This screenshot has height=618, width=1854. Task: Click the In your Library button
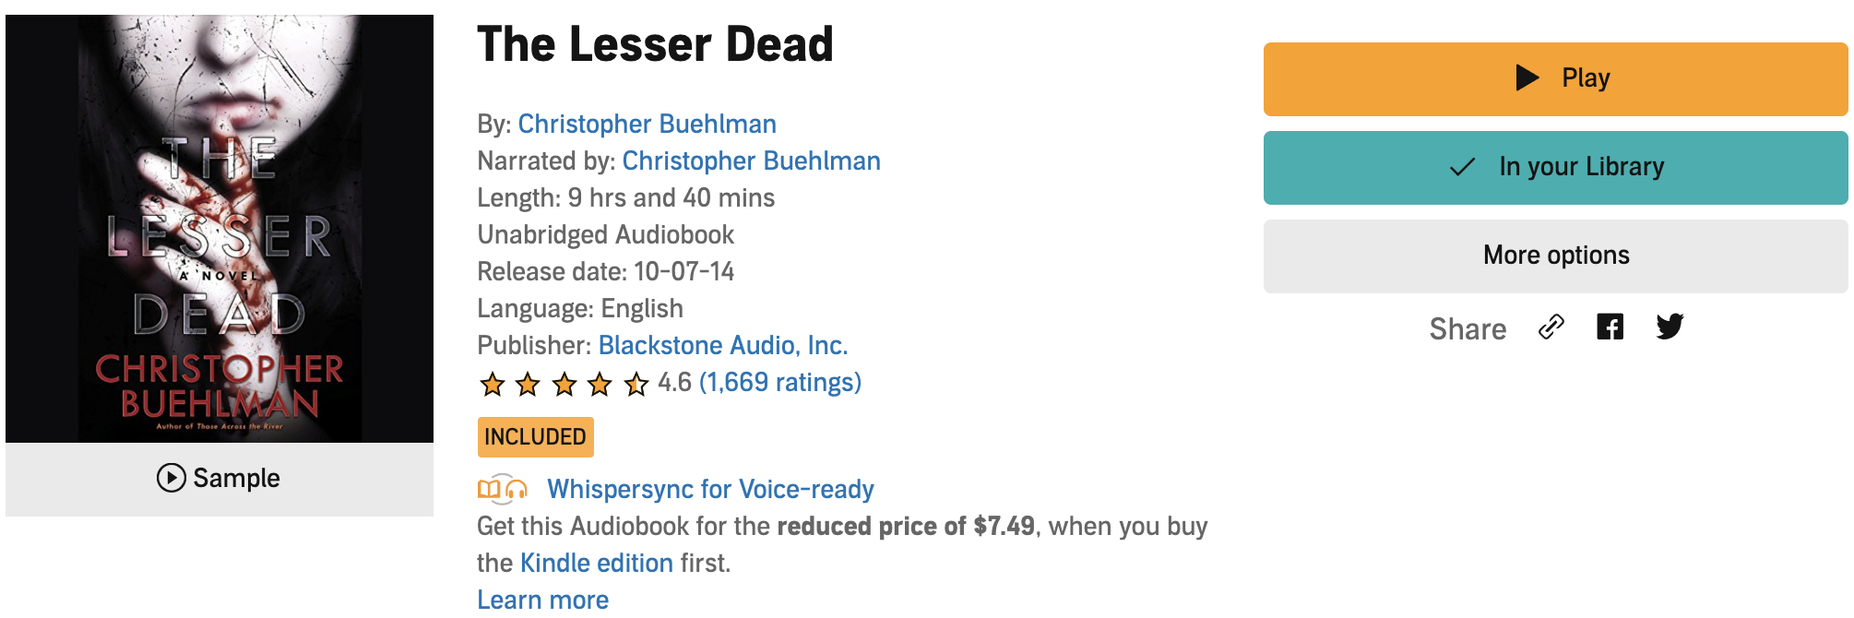point(1555,167)
